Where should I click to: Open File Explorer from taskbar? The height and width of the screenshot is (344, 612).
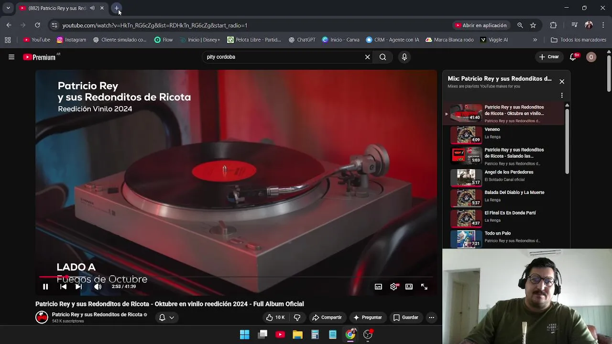click(297, 334)
